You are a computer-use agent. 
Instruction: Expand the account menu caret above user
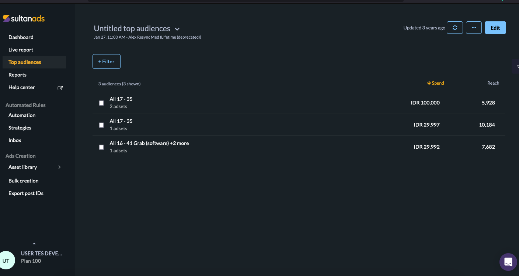click(x=34, y=244)
